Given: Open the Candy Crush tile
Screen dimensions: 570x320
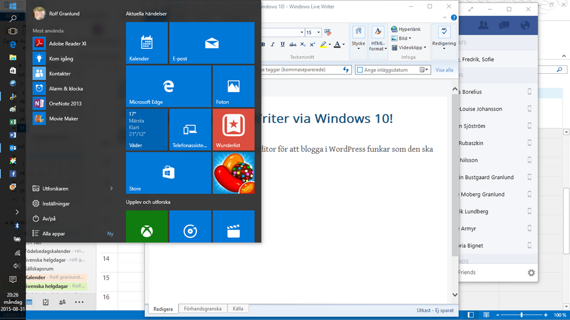Looking at the screenshot, I should point(233,173).
